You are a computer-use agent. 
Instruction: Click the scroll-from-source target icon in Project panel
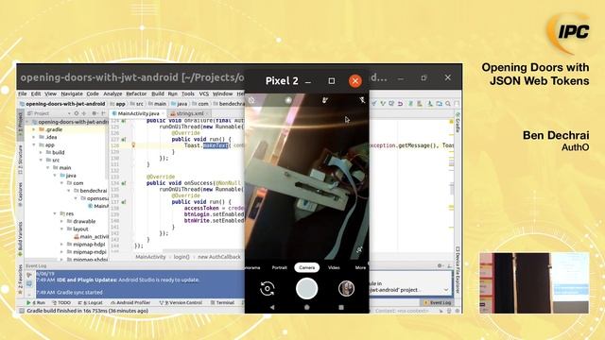[76, 113]
